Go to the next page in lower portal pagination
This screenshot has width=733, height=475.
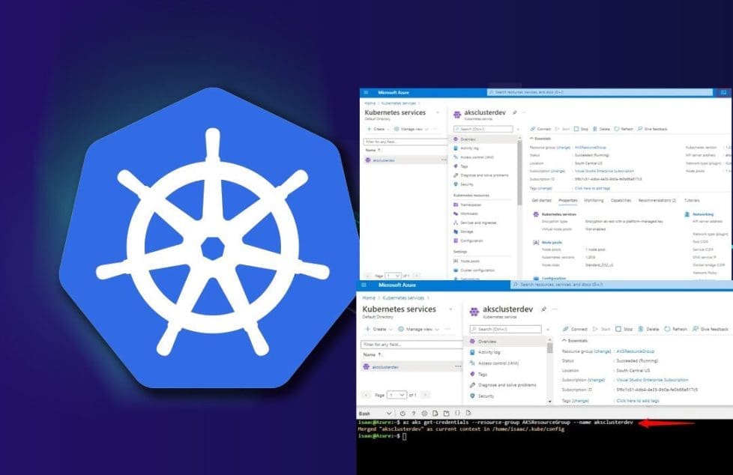coord(426,395)
